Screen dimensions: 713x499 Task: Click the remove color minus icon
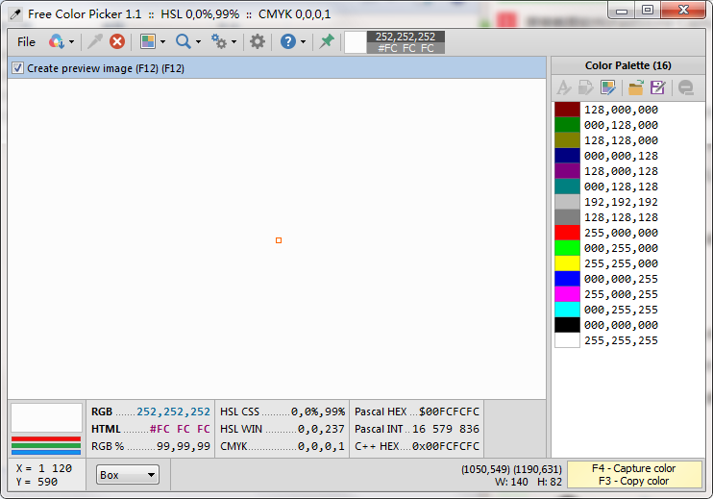pos(686,87)
